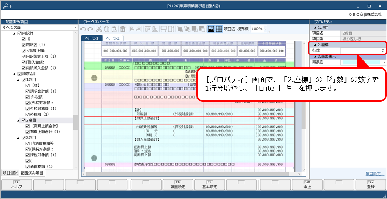The width and height of the screenshot is (387, 199).
Task: Switch to the 項目選択 tab
Action: point(10,173)
